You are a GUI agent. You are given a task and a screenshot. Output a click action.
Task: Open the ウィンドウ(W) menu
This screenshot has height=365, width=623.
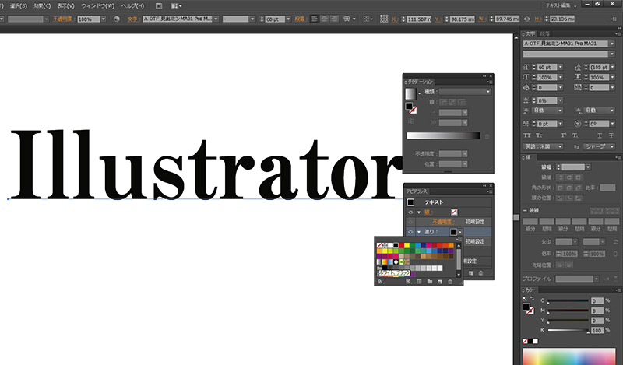(98, 6)
